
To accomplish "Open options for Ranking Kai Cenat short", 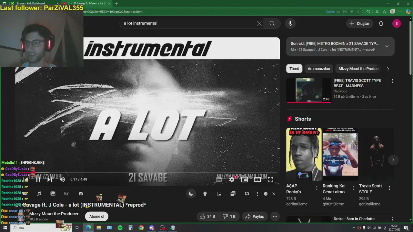I will click(353, 188).
